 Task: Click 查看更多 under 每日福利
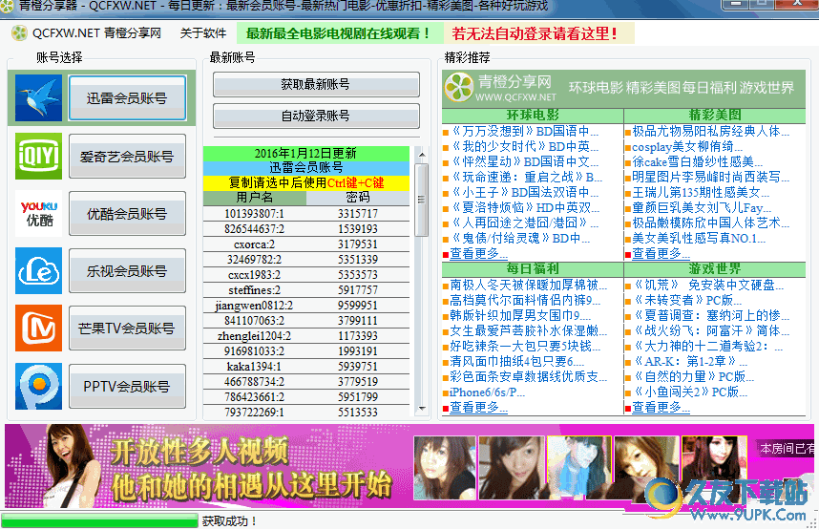click(478, 407)
